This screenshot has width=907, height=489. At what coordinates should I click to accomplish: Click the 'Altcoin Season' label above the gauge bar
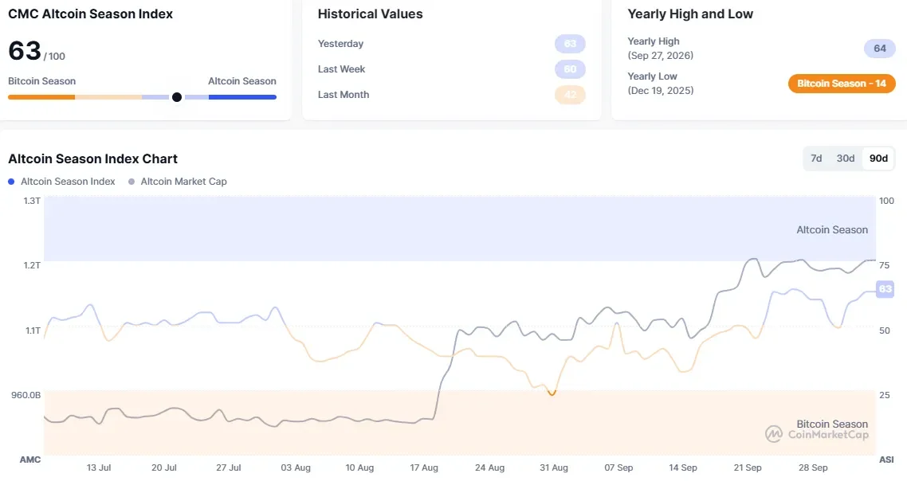click(x=241, y=81)
